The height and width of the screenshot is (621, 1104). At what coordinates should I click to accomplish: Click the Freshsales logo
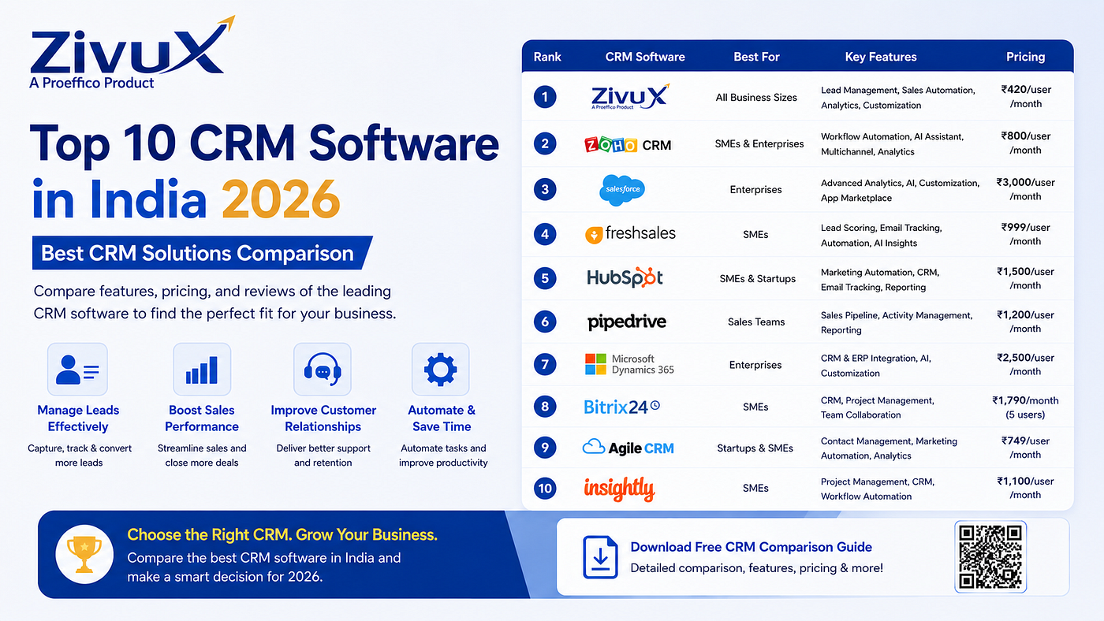pos(630,233)
